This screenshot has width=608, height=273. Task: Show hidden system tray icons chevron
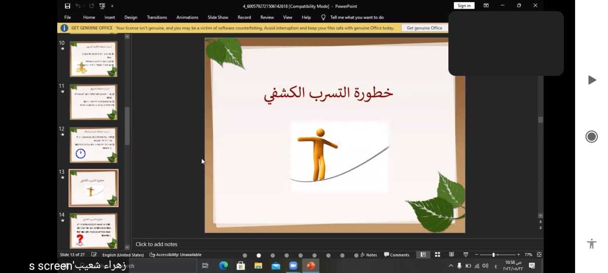point(451,266)
